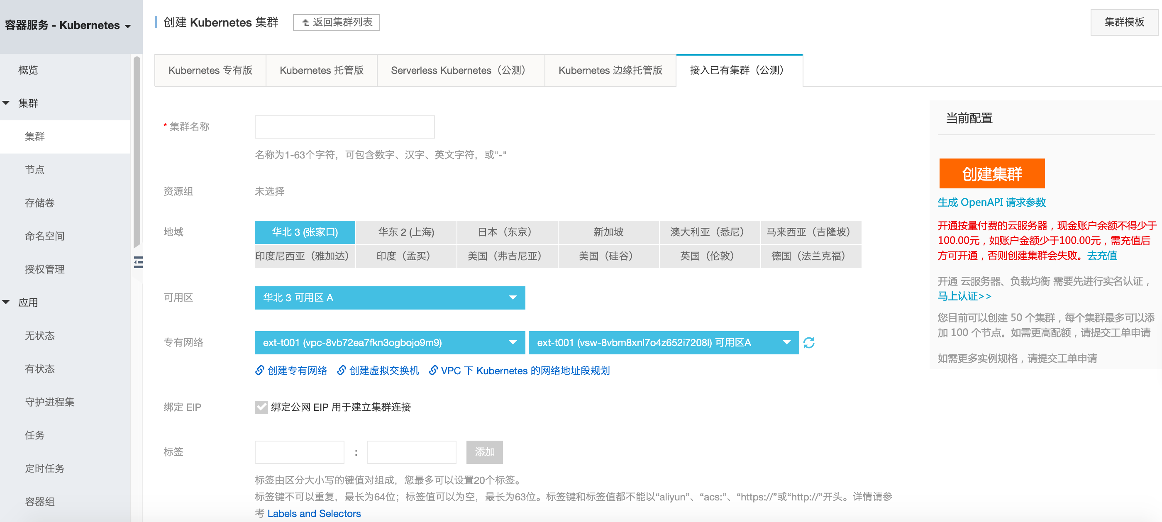Click the sidebar collapse handle icon
This screenshot has width=1162, height=522.
(x=138, y=262)
